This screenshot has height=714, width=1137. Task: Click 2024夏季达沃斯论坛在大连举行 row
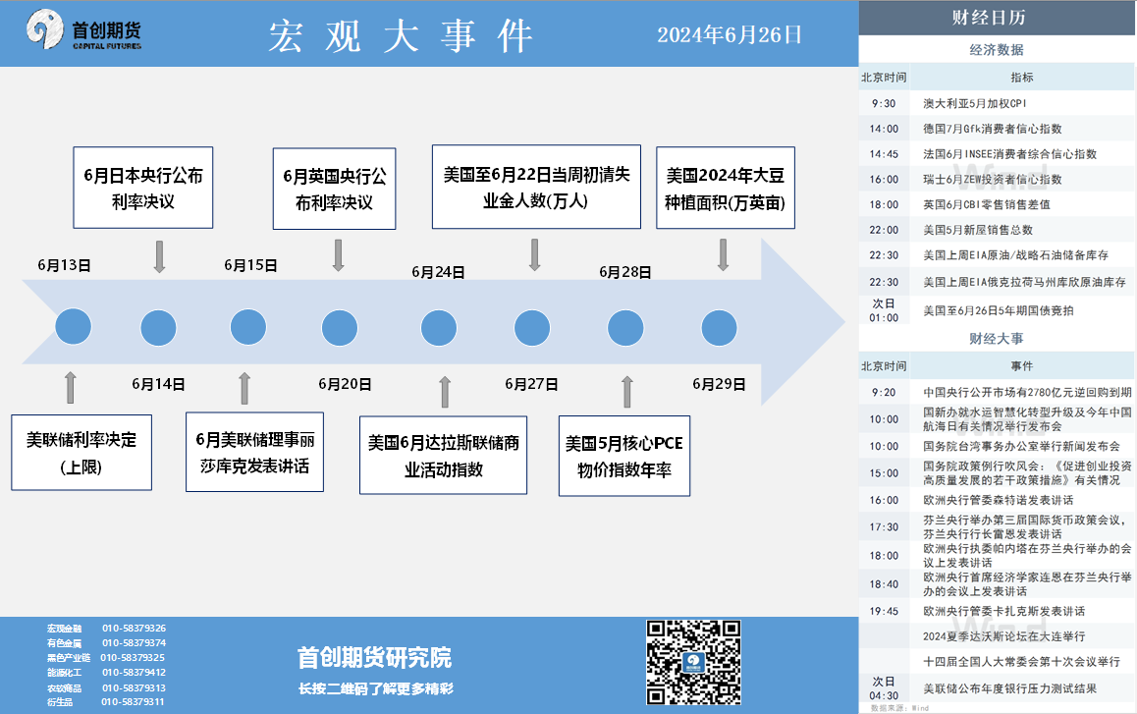(x=997, y=636)
